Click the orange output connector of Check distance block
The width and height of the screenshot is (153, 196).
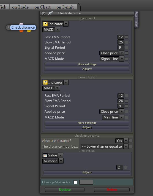click(x=21, y=31)
